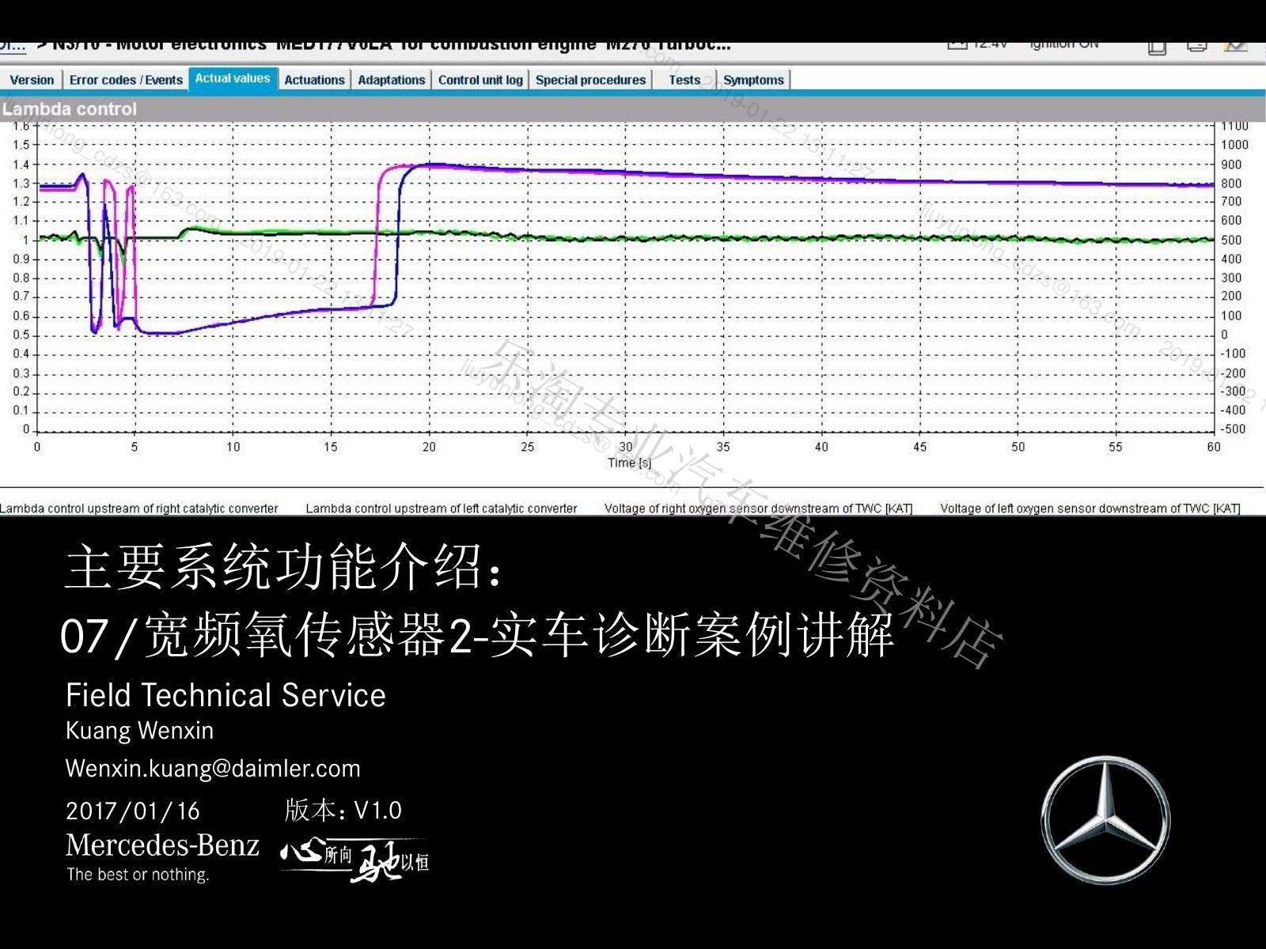Switch to Error codes / Events tab

(126, 80)
